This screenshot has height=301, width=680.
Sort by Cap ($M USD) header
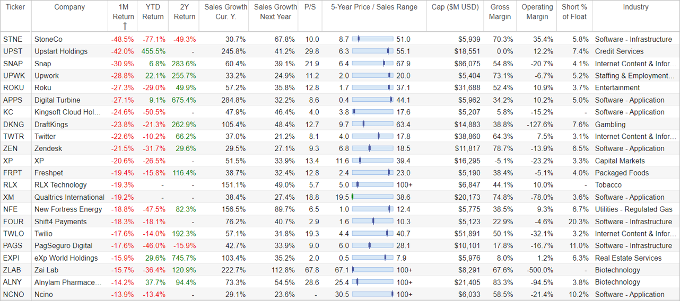pyautogui.click(x=455, y=7)
